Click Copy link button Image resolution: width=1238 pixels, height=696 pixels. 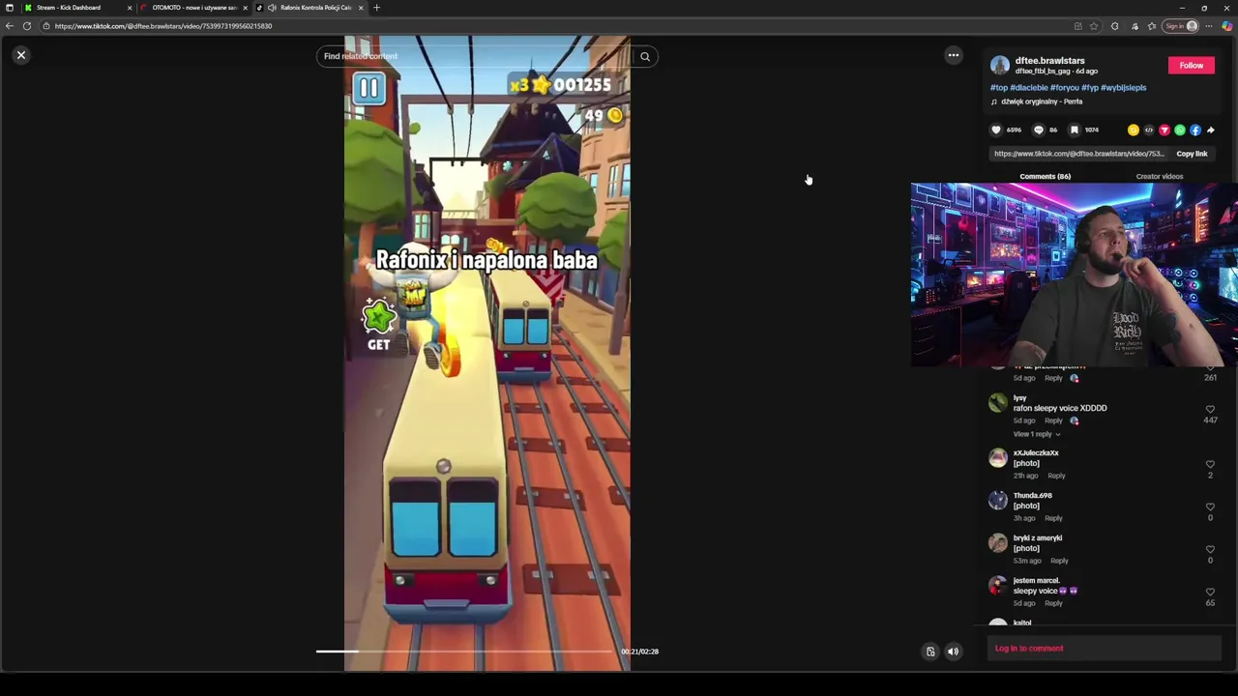click(1192, 154)
